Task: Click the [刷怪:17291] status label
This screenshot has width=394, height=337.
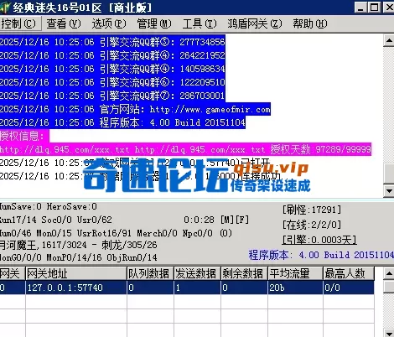Action: coord(312,210)
